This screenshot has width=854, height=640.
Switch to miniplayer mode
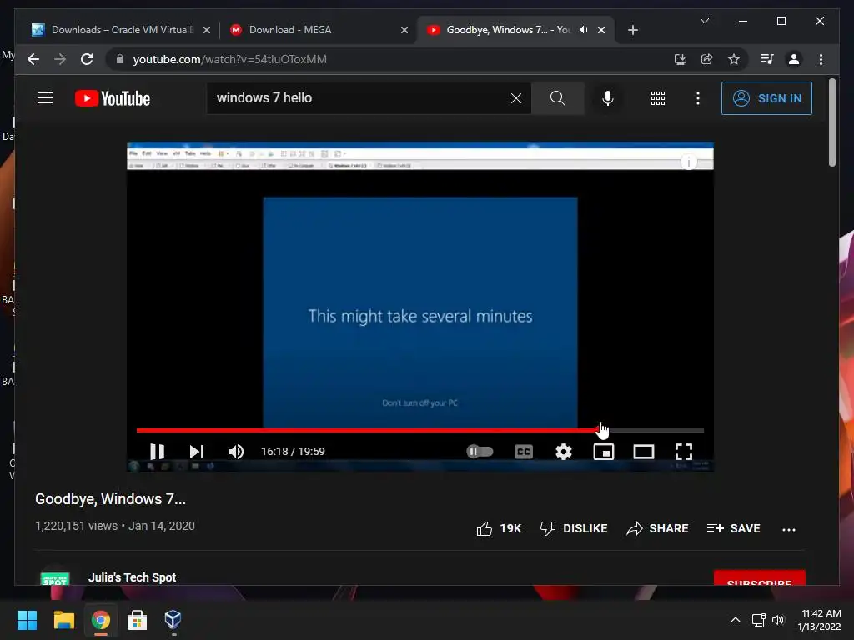pyautogui.click(x=604, y=451)
